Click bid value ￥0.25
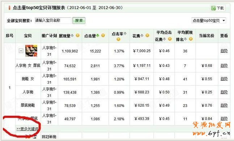 (x=207, y=92)
